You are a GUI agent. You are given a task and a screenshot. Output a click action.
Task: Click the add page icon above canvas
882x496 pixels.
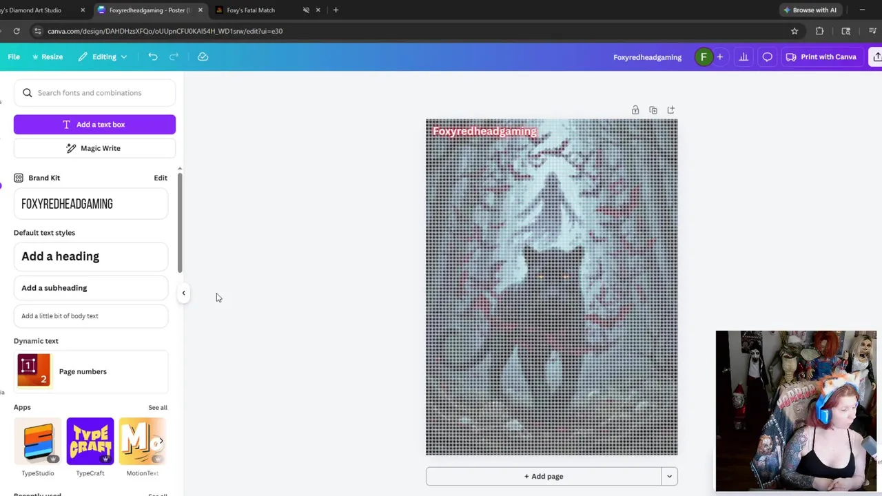(671, 110)
